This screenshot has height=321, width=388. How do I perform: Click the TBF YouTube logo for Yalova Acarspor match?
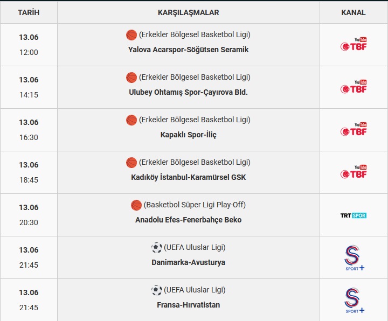[354, 44]
